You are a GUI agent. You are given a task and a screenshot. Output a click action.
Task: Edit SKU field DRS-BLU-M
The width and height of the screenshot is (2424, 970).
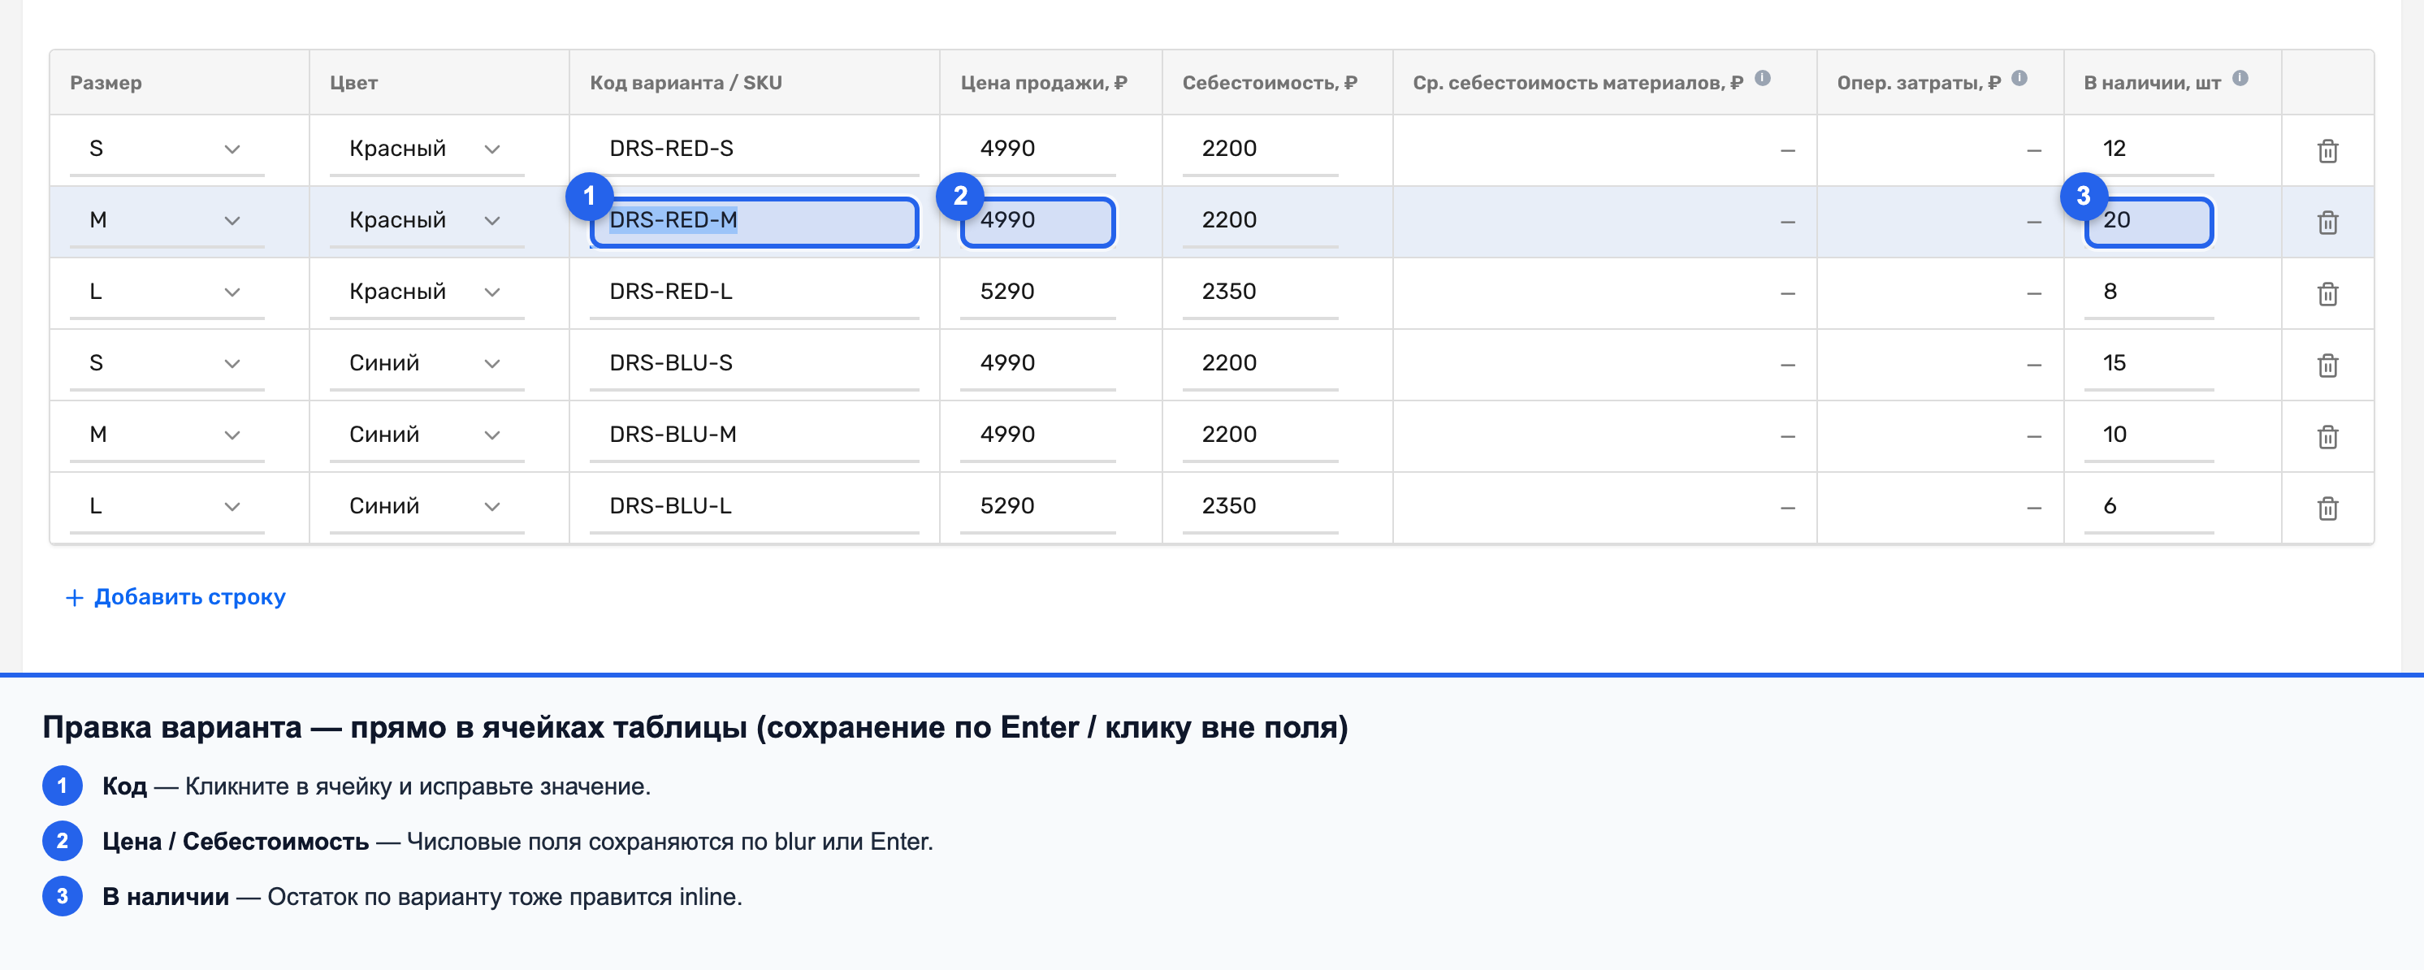tap(754, 435)
